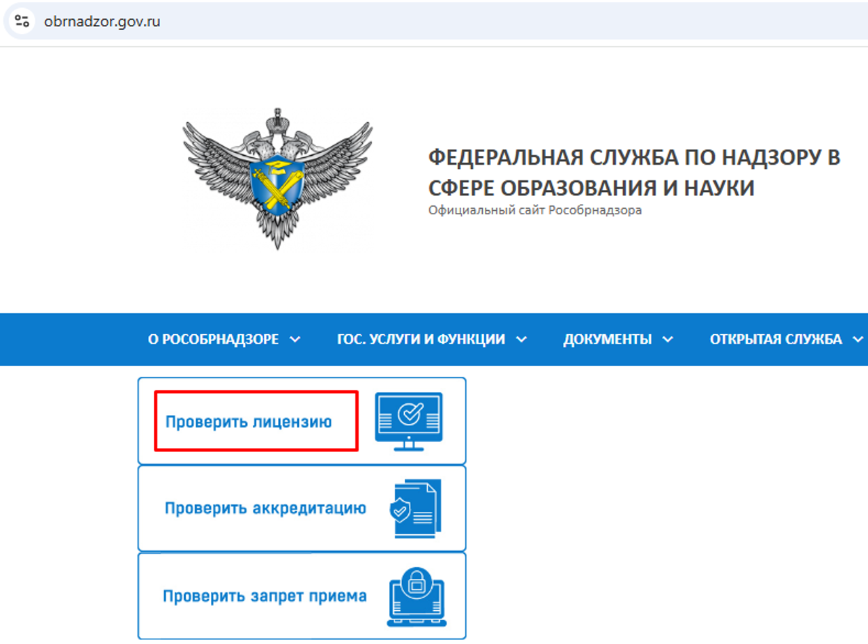Click the site title ФЕДЕРАЛЬНАЯ СЛУЖБА ПО НАДЗОРУ heading

635,172
